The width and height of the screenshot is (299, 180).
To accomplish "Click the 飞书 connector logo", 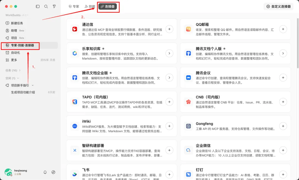I will pyautogui.click(x=75, y=174).
